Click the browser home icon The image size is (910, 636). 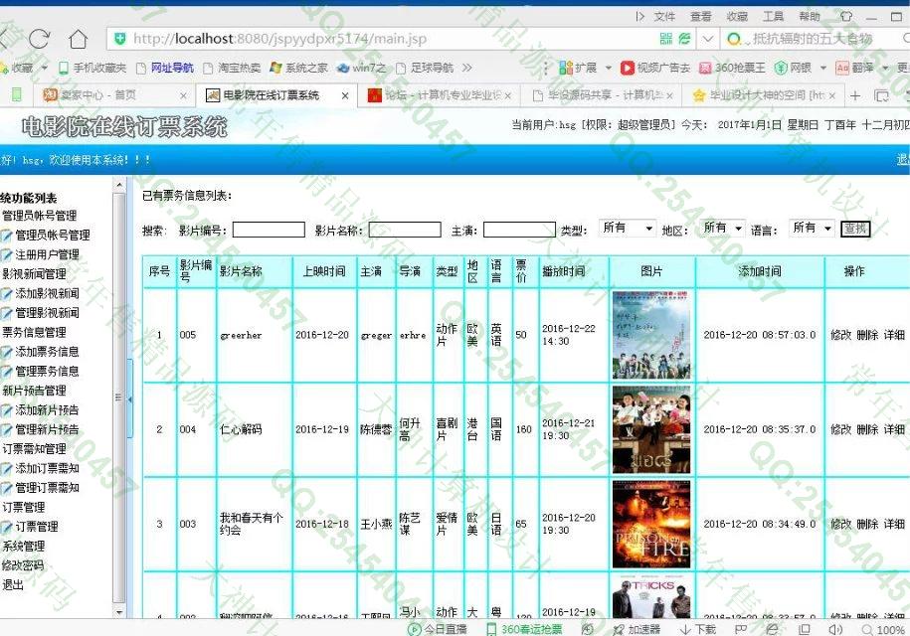[x=78, y=39]
